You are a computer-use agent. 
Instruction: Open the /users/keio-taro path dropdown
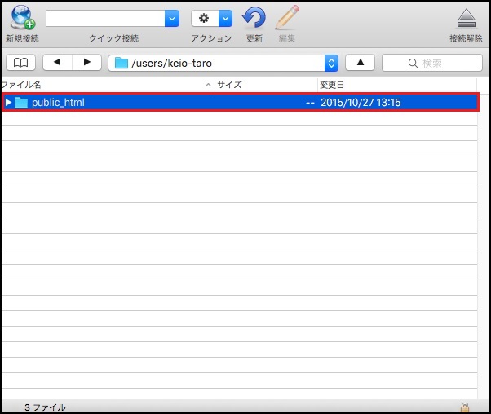click(x=331, y=63)
